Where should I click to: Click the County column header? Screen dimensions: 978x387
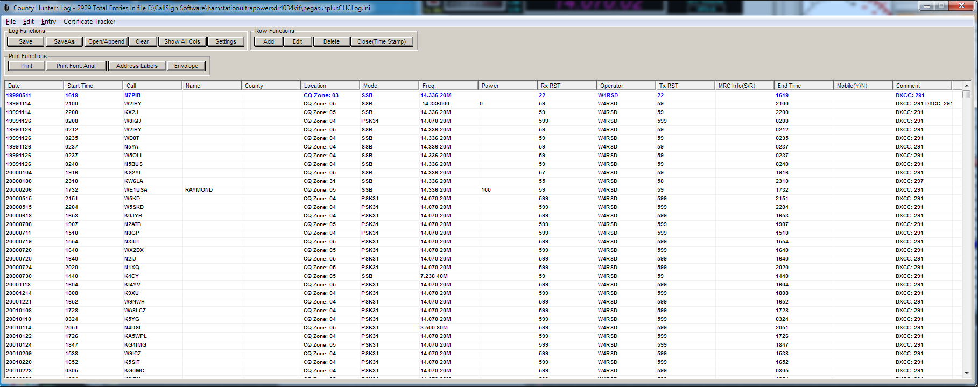click(x=271, y=86)
